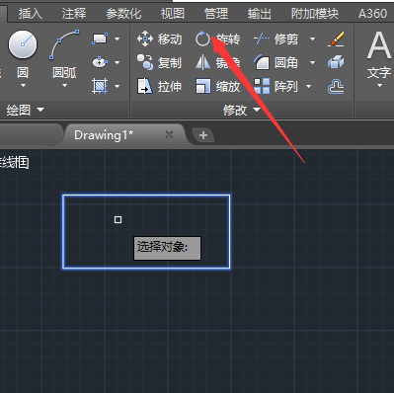Choose the Ellipse draw tool icon

(x=100, y=62)
